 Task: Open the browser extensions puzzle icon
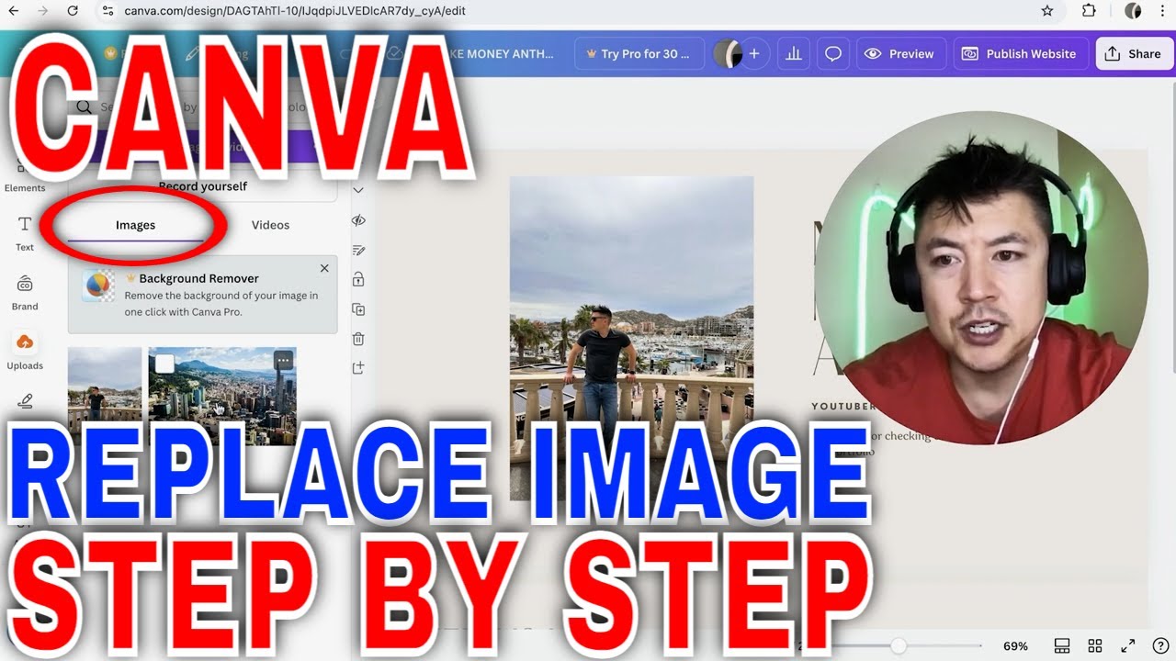tap(1089, 11)
